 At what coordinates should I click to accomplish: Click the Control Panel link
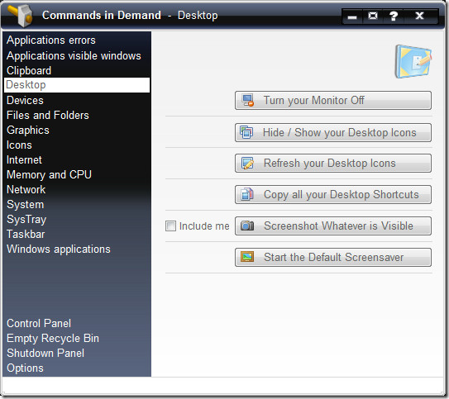click(39, 324)
